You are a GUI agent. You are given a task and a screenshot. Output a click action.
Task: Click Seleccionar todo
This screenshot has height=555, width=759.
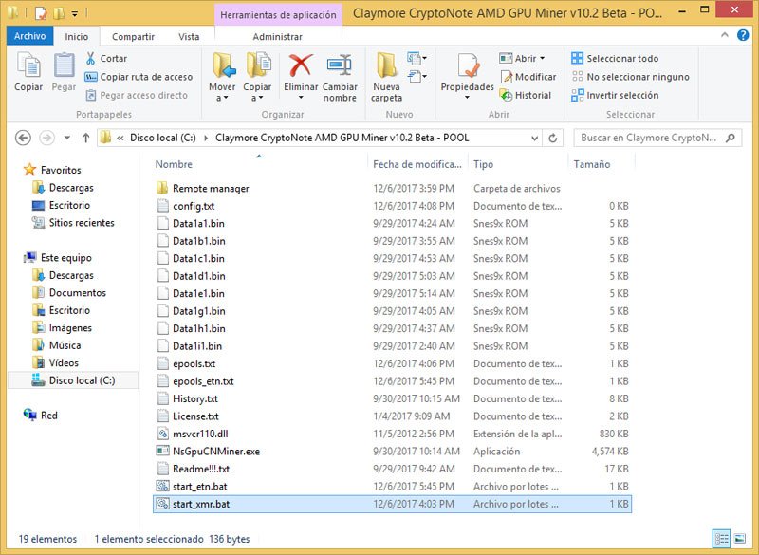click(x=615, y=58)
